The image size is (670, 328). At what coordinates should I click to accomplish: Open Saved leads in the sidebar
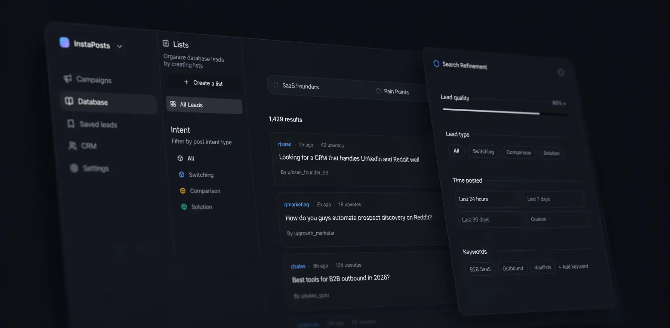[98, 124]
